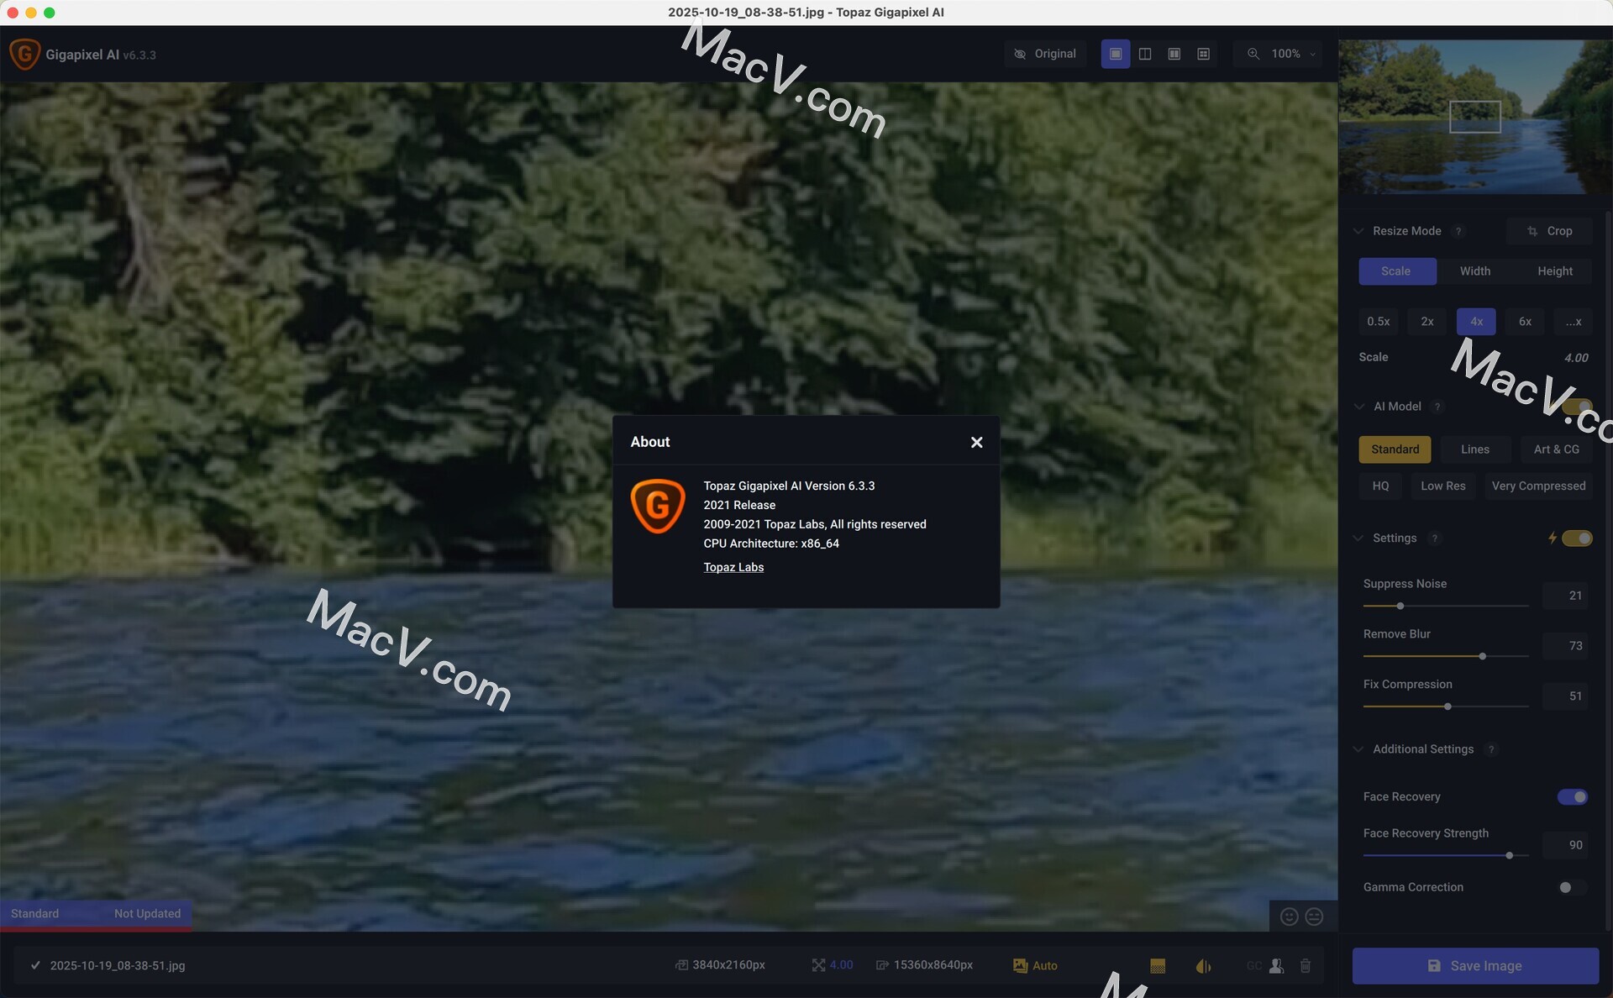The height and width of the screenshot is (998, 1613).
Task: Select side-by-side comparison view icon
Action: [1174, 54]
